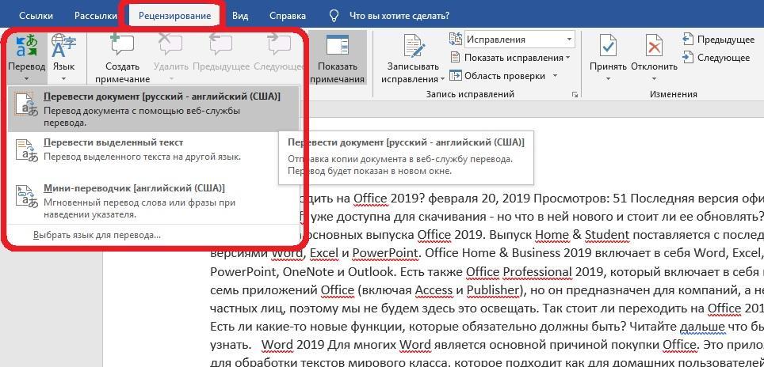Open the Перевод translate icon
764x367 pixels.
(26, 47)
